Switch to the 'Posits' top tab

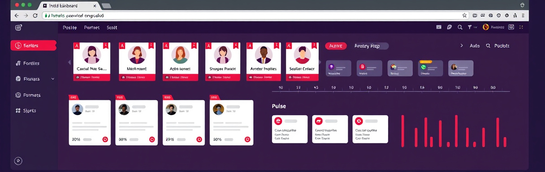click(x=70, y=27)
